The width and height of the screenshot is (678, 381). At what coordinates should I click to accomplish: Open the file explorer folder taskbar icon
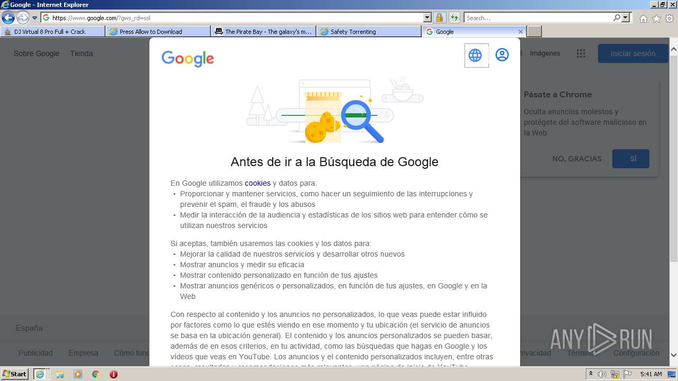(x=60, y=374)
